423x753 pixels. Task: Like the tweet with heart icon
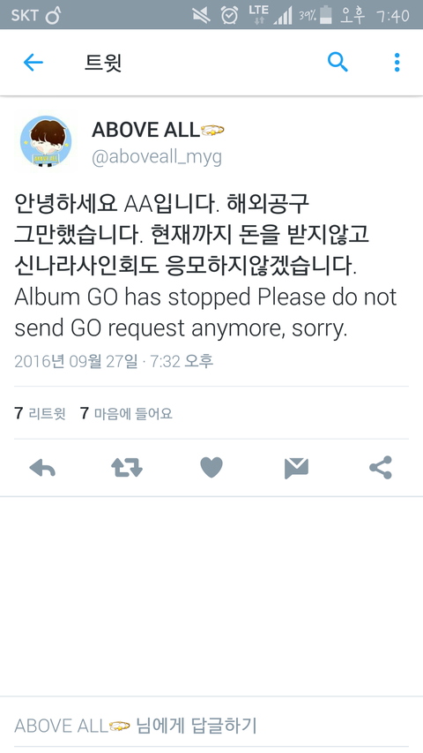211,467
